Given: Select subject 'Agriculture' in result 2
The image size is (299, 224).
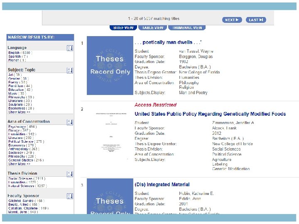Looking at the screenshot, I should point(222,160).
